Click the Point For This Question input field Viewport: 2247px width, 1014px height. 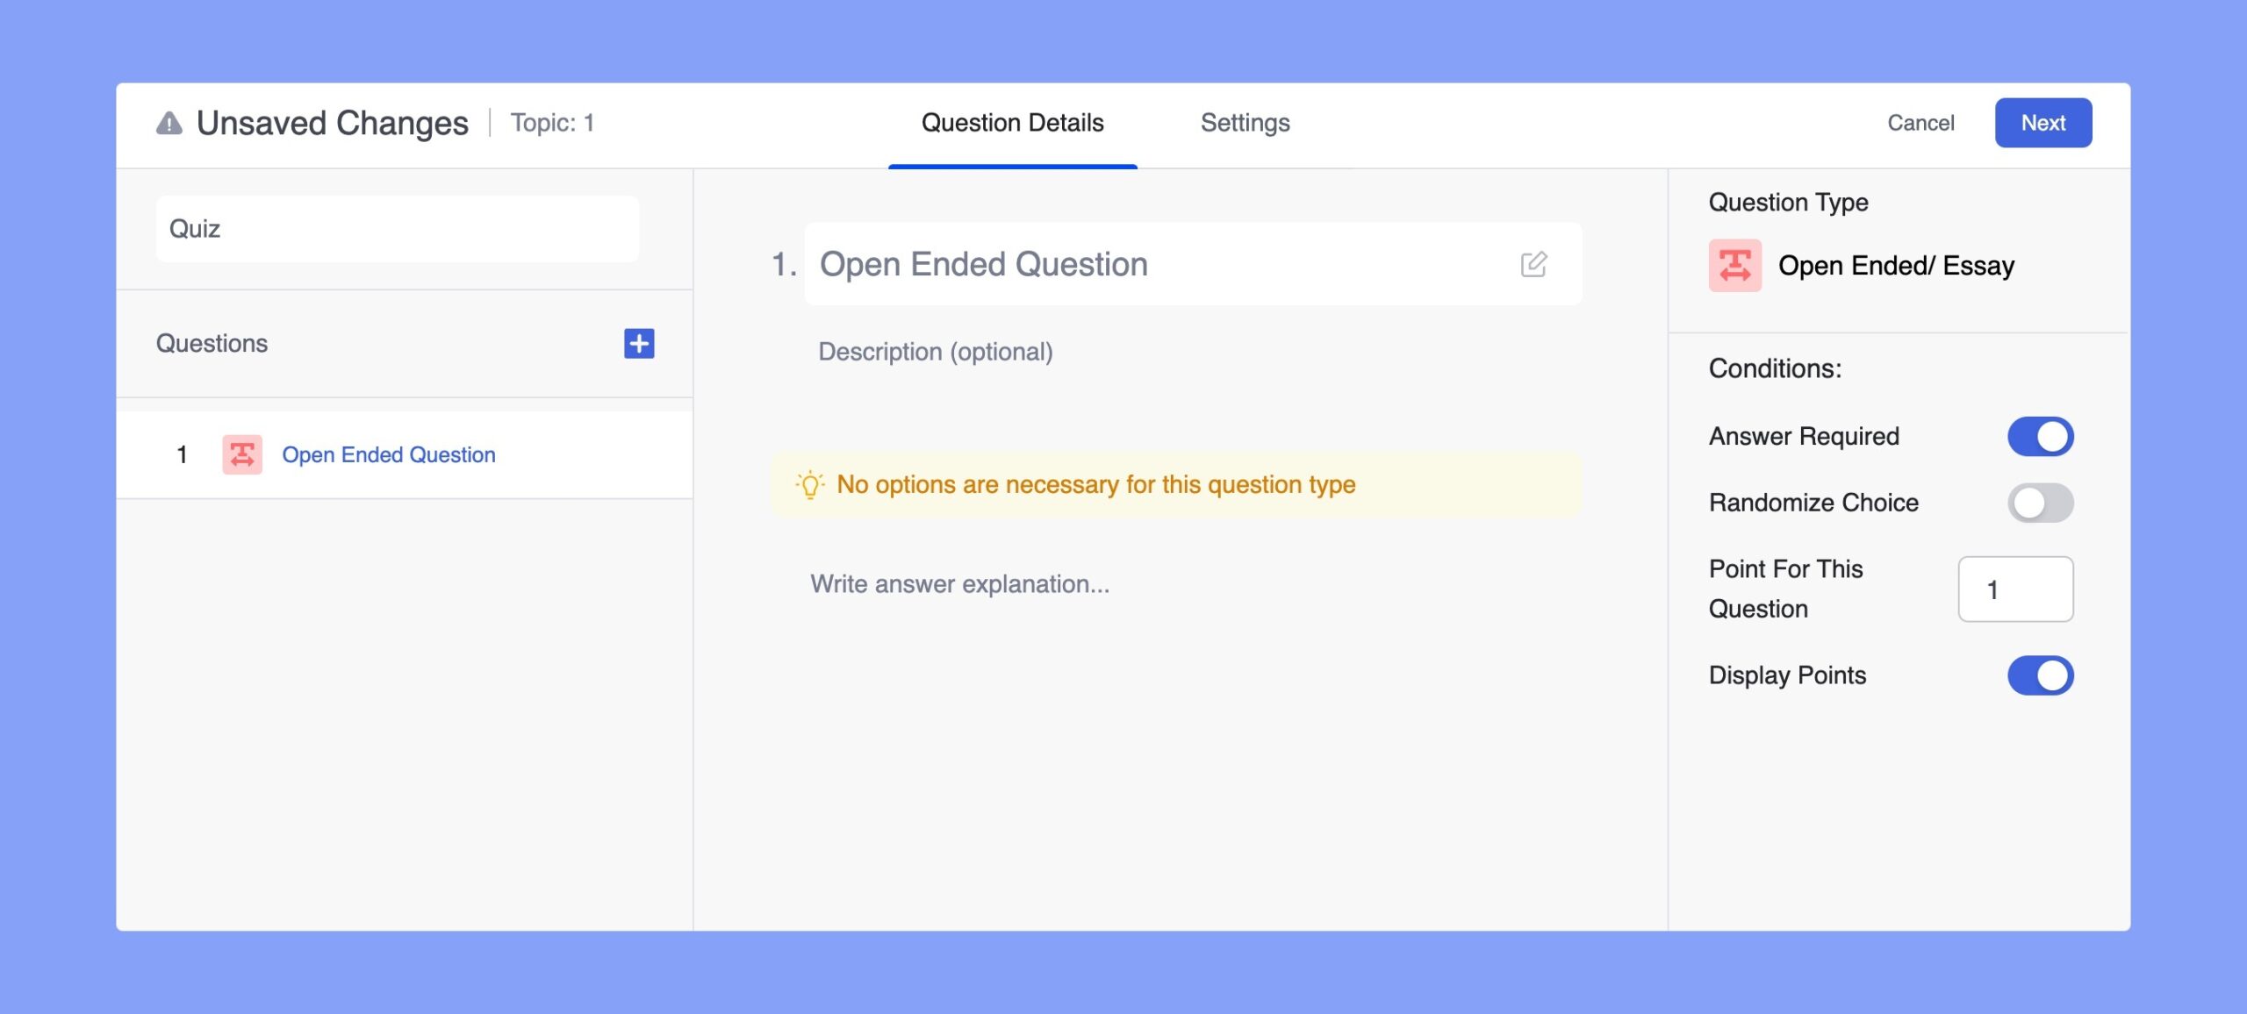2016,589
